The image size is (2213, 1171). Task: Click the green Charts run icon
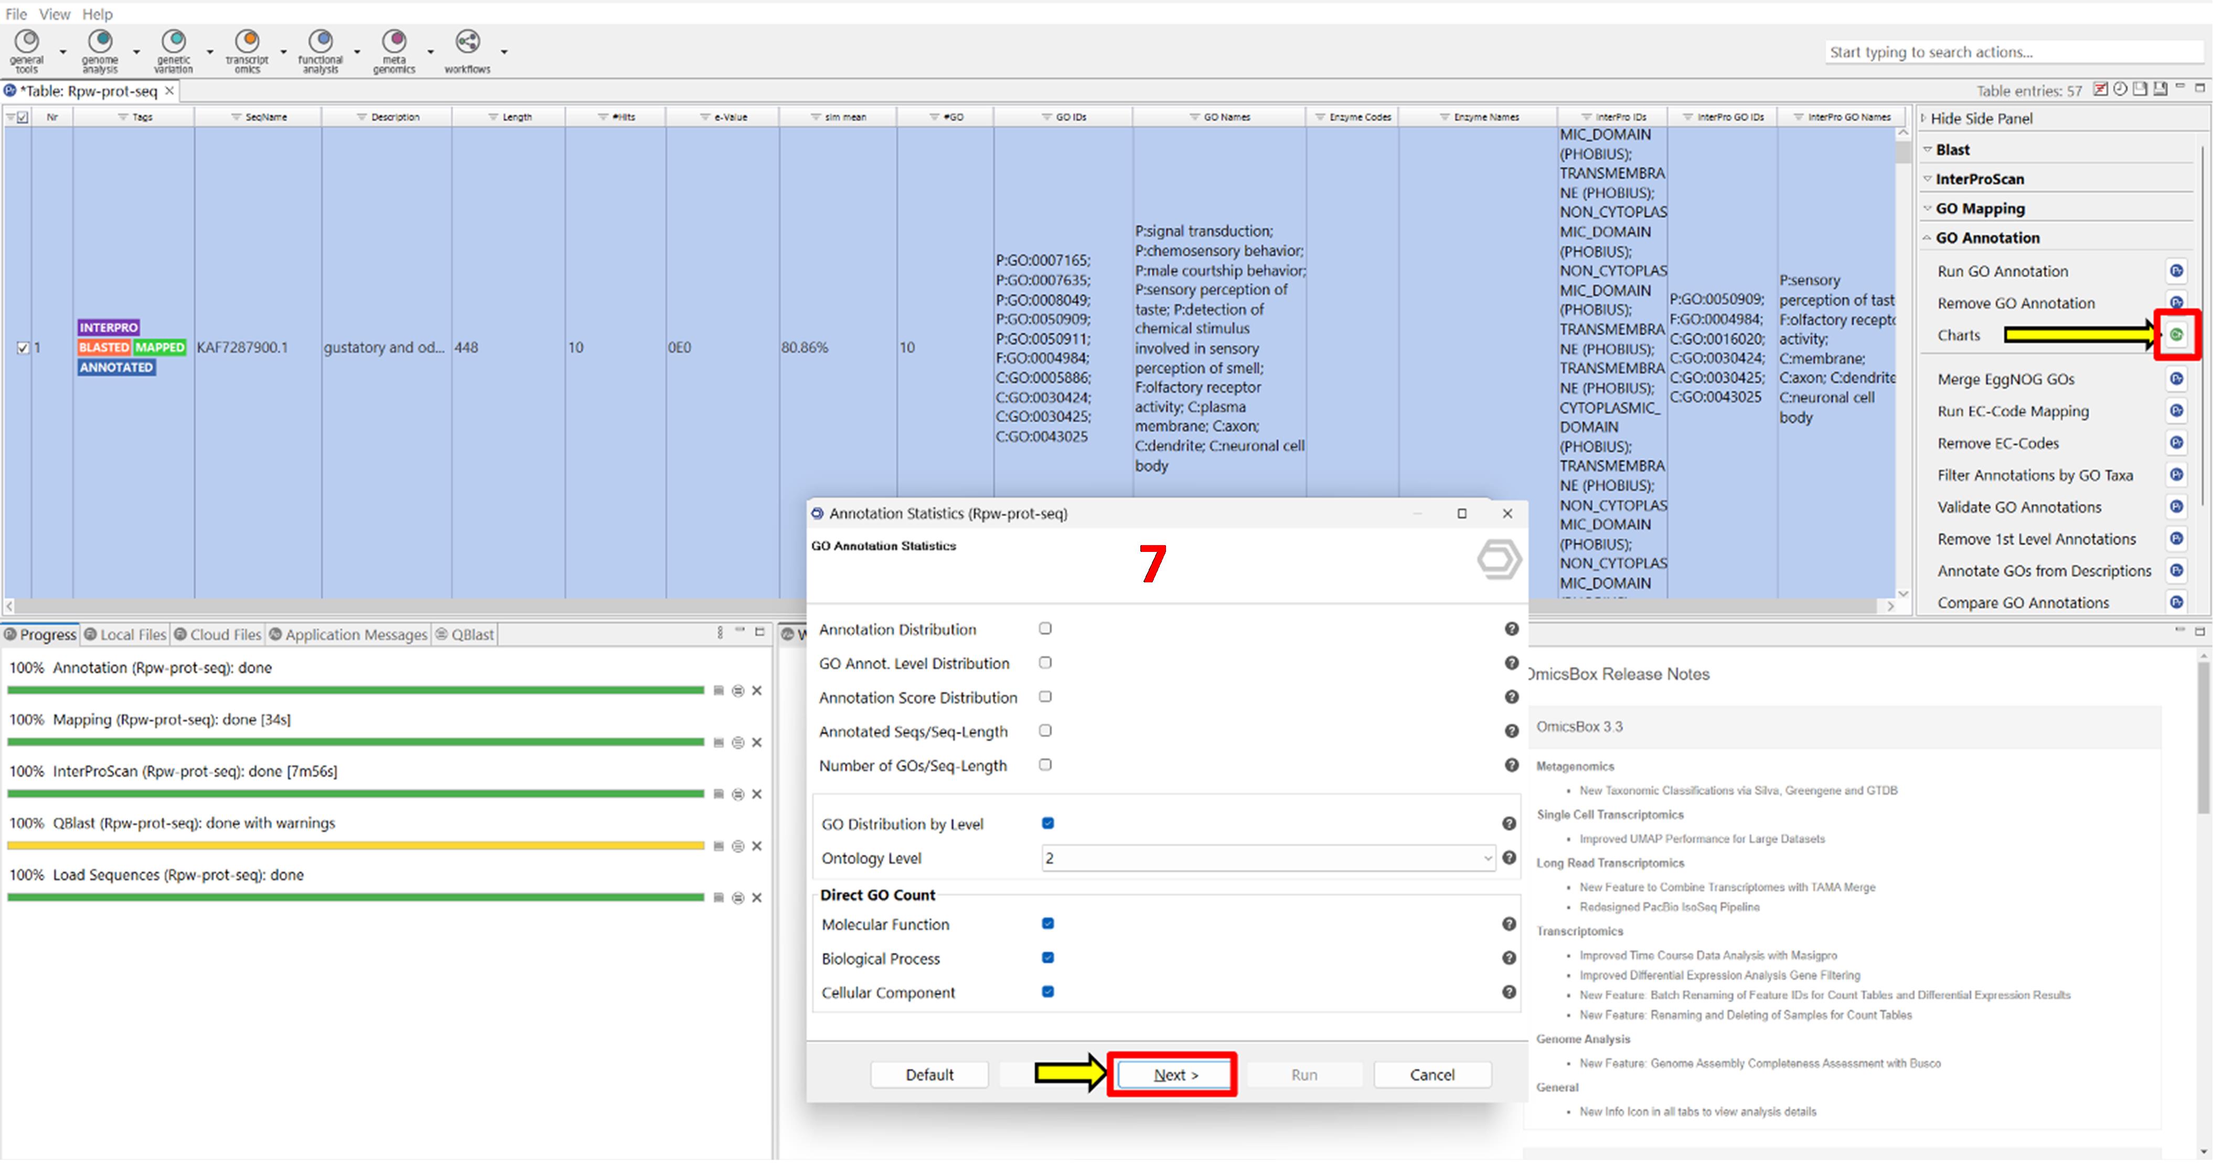click(2176, 335)
